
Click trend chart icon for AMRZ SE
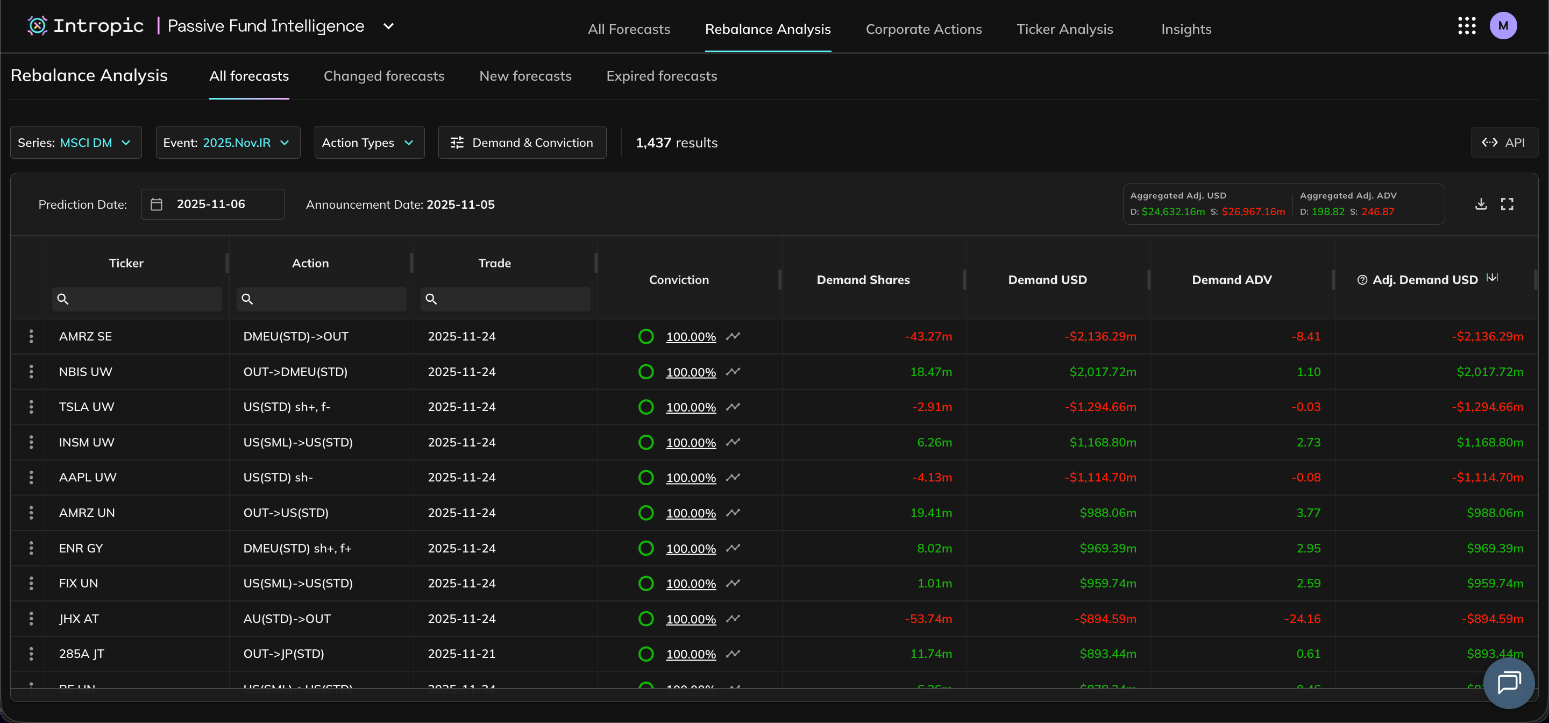(x=733, y=336)
